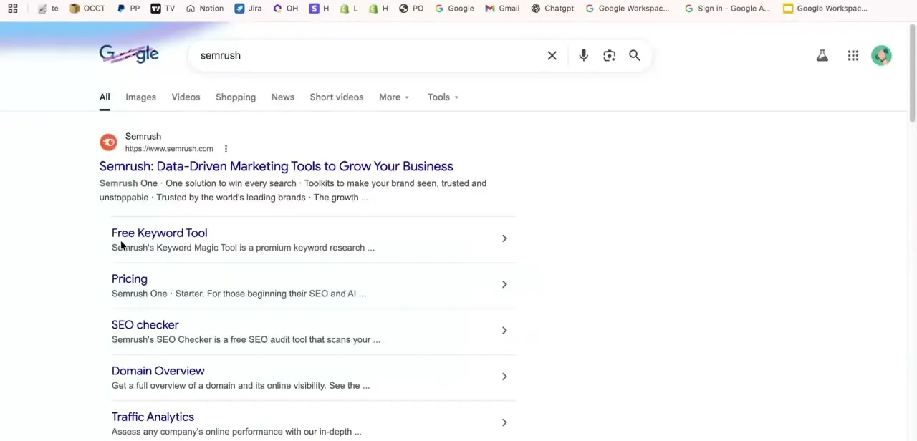Image resolution: width=917 pixels, height=441 pixels.
Task: Submit search with magnifier icon
Action: [635, 55]
